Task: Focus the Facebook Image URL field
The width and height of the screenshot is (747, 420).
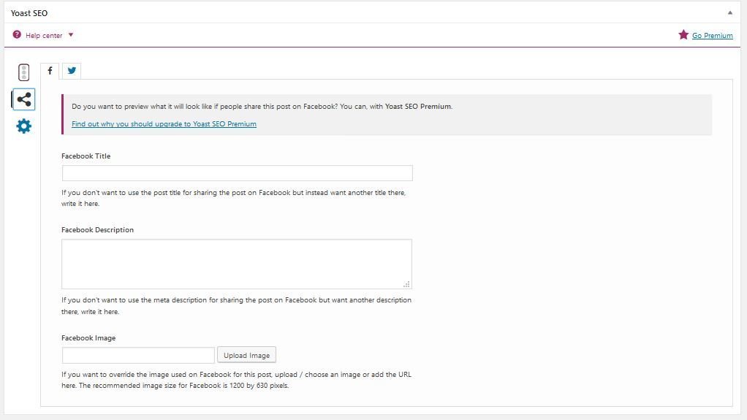Action: [138, 355]
